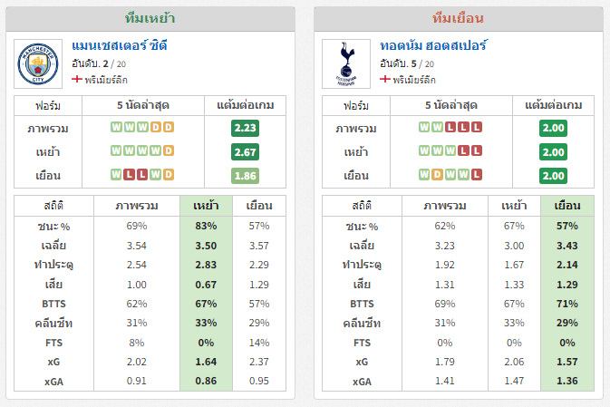Viewport: 610px width, 407px height.
Task: Click the England flag icon under Manchester City
Action: pos(77,80)
